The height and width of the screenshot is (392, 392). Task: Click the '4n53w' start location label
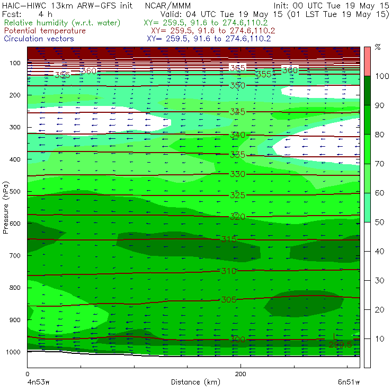[x=38, y=382]
